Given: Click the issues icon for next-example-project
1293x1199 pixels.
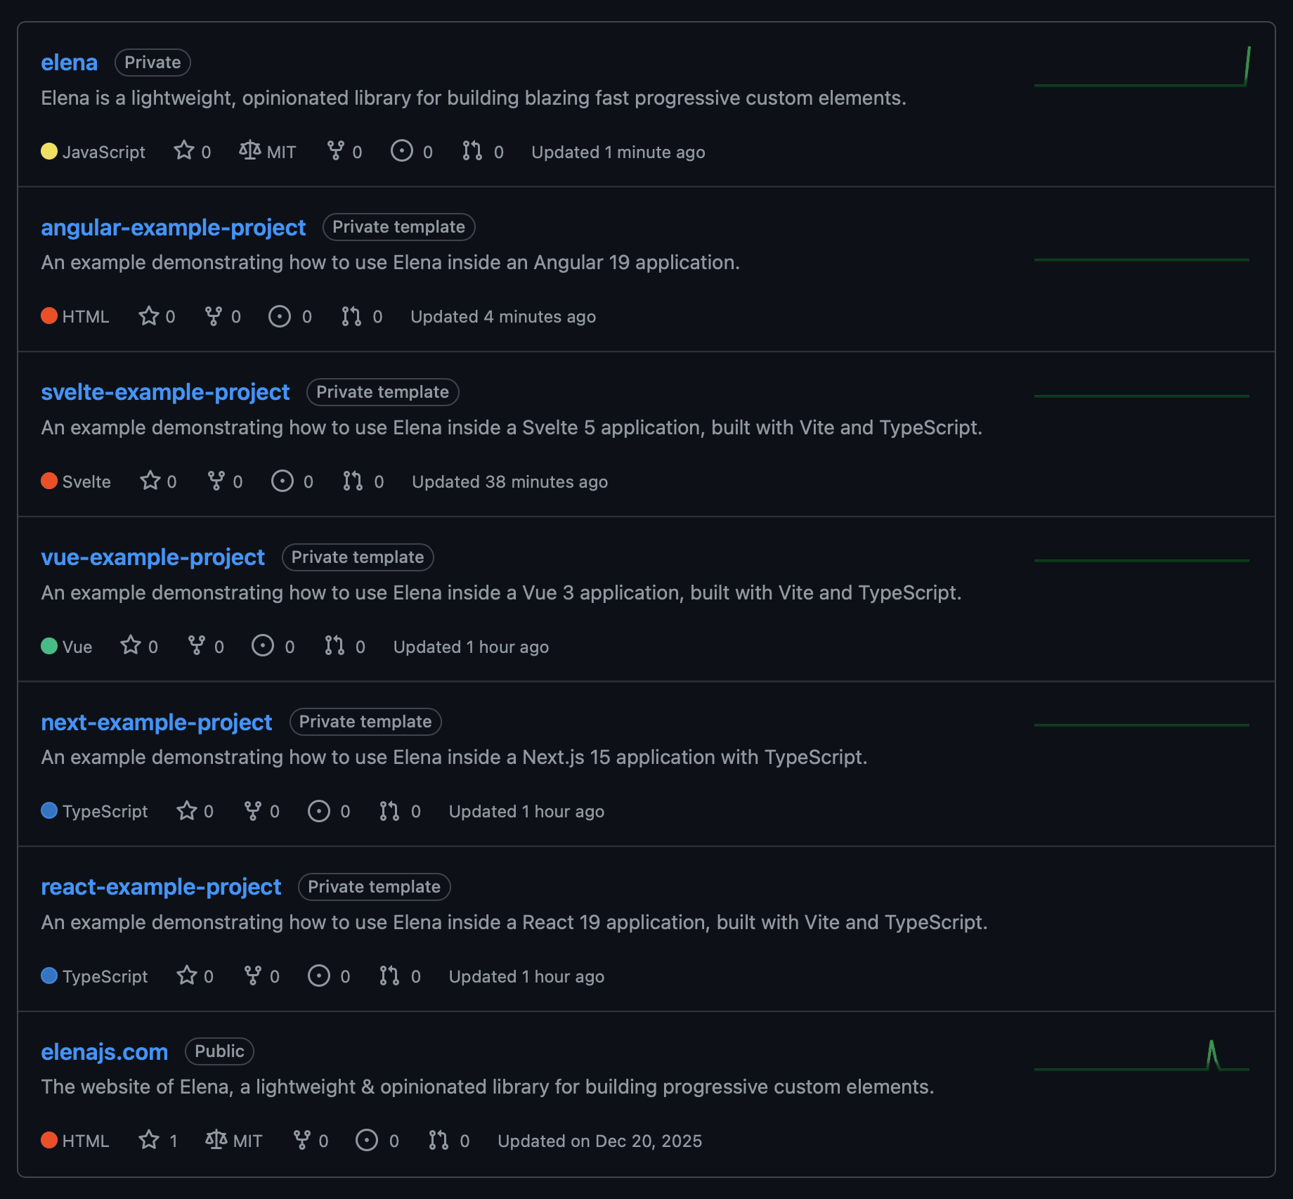Looking at the screenshot, I should pyautogui.click(x=319, y=810).
